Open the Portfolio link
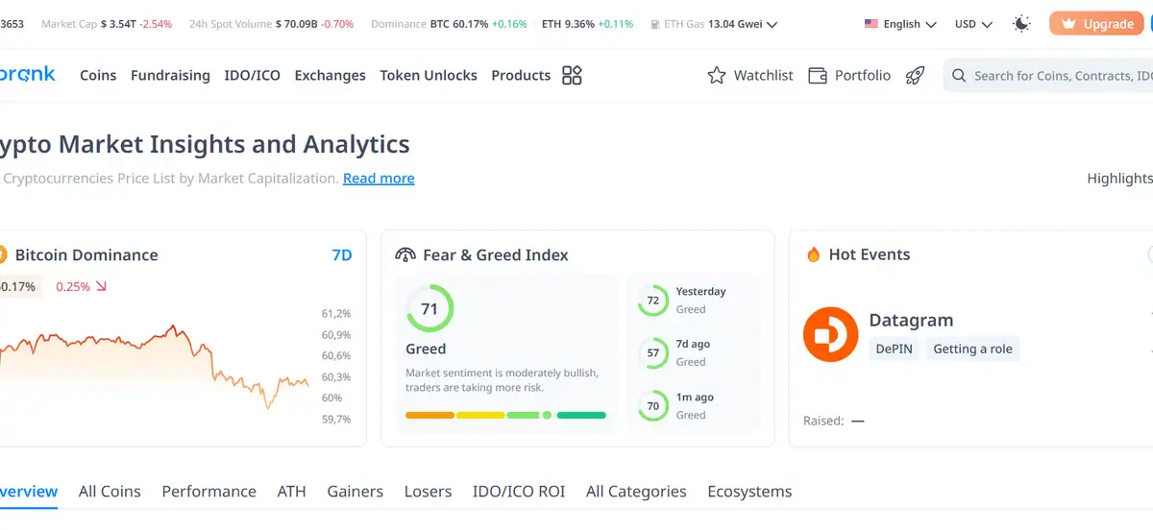Image resolution: width=1153 pixels, height=530 pixels. (849, 75)
